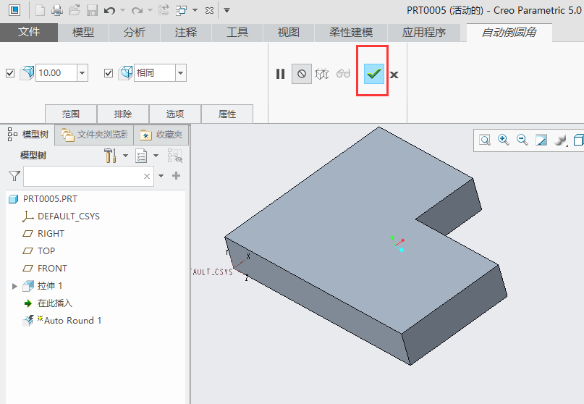Click the Zoom Out magnifier icon
Screen dimensions: 584x404
coord(522,140)
